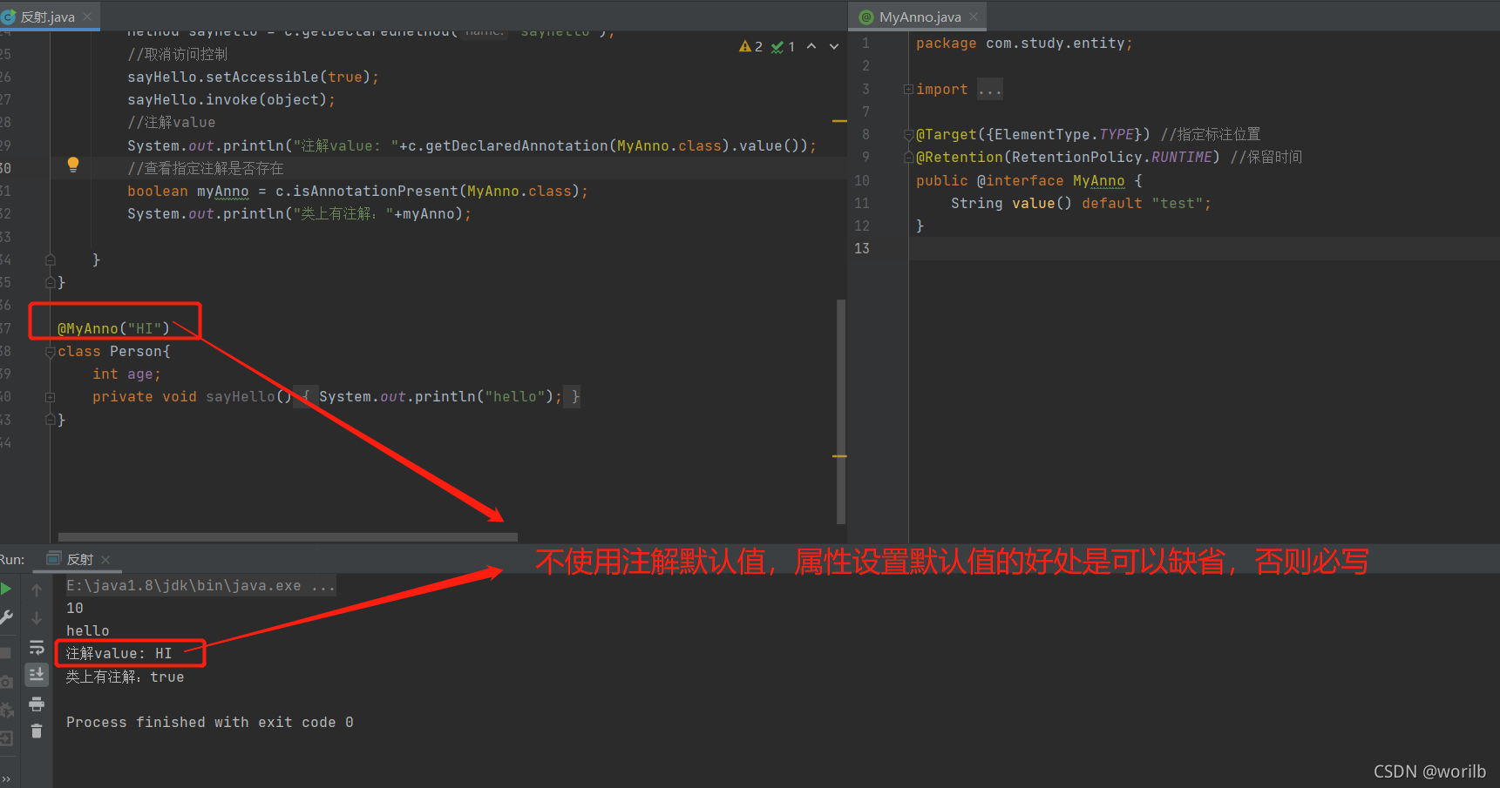The width and height of the screenshot is (1500, 788).
Task: Click lower yellow warning stripe marker
Action: pos(839,456)
